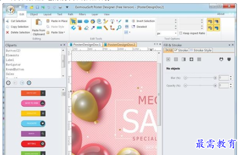The width and height of the screenshot is (239, 155).
Task: Choose Radial Gradient fill icon
Action: 191,59
